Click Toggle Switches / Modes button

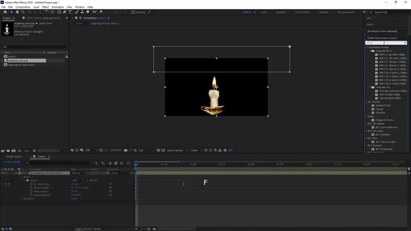point(87,229)
